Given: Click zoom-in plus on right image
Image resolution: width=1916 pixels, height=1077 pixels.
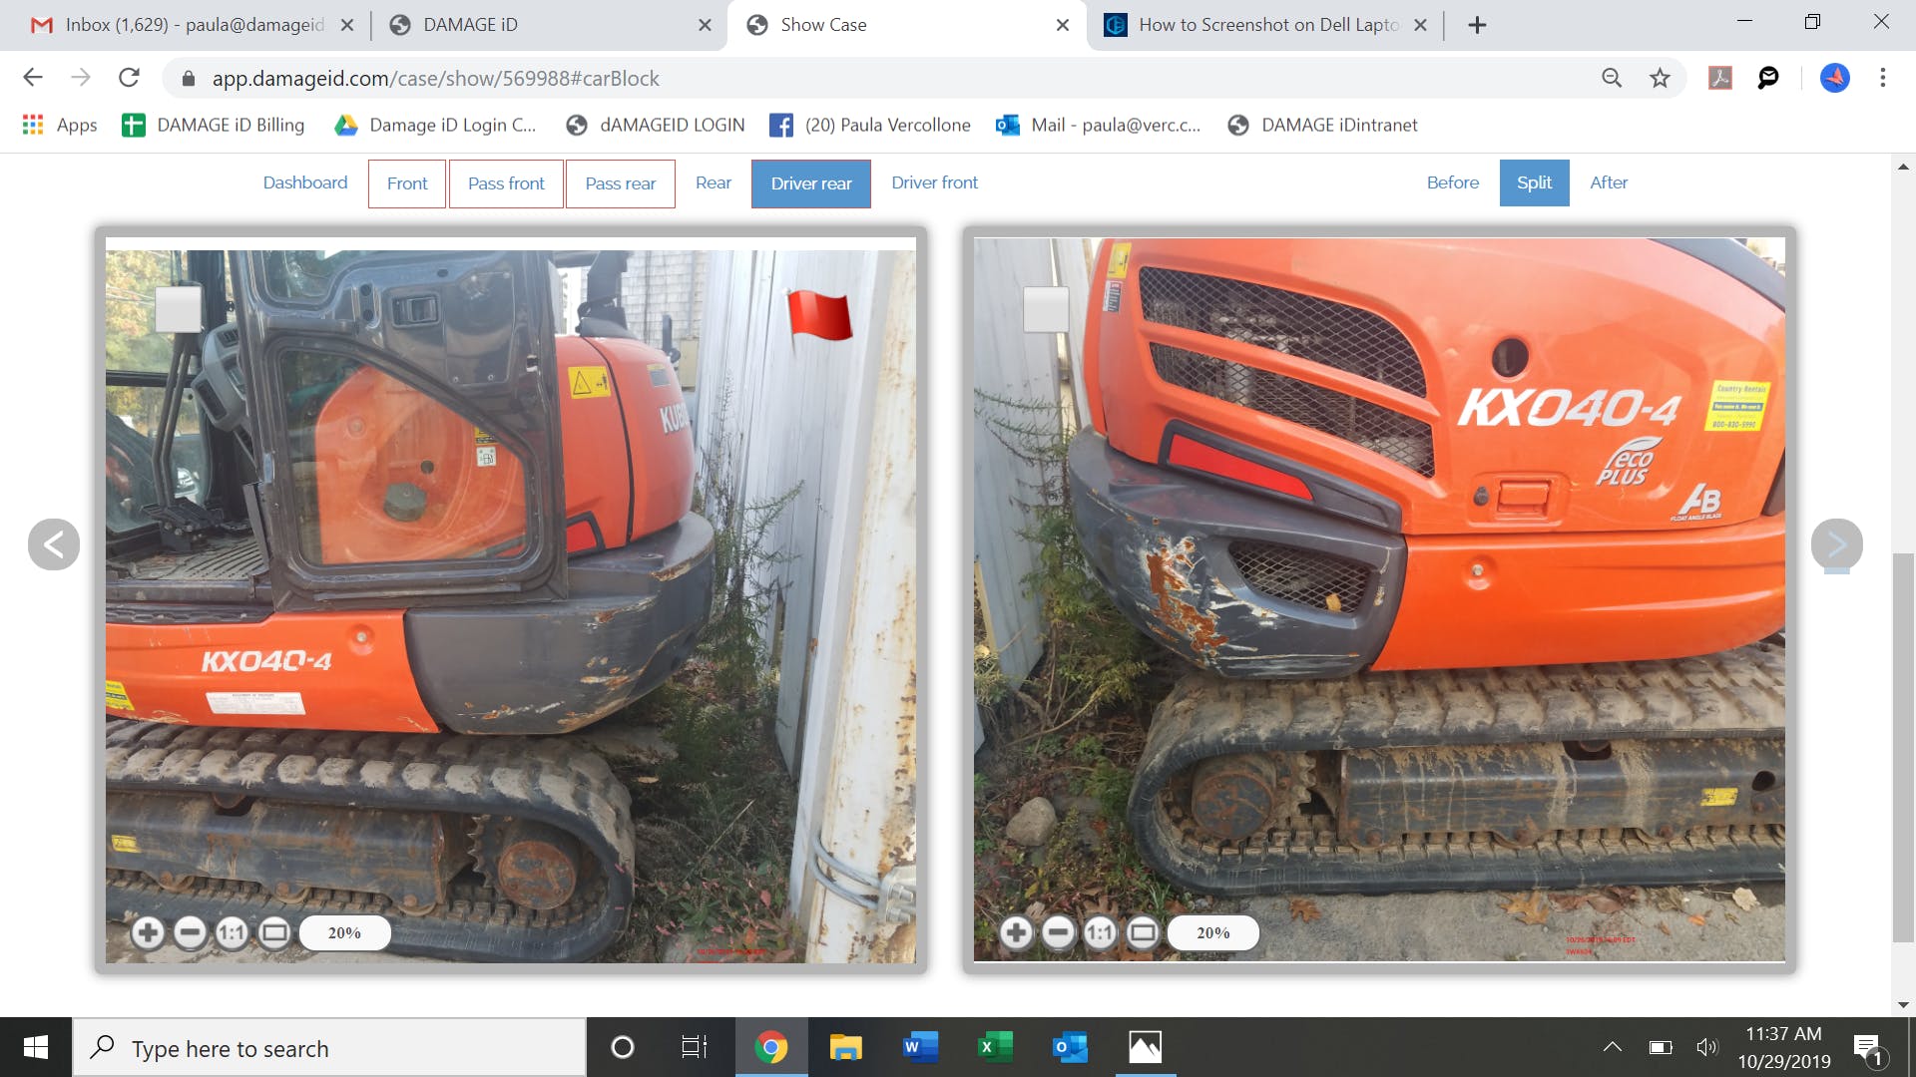Looking at the screenshot, I should click(x=1016, y=932).
